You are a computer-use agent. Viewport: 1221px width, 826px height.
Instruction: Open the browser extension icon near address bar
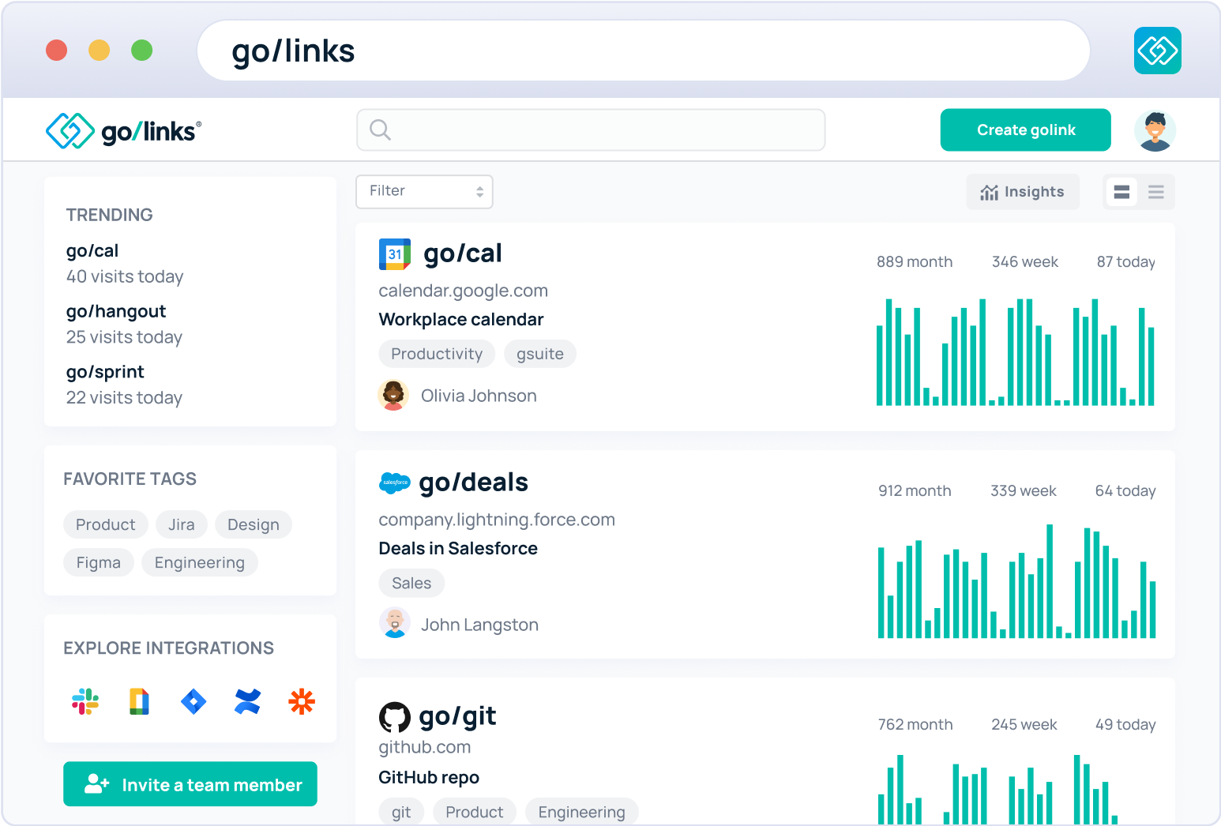click(x=1157, y=50)
